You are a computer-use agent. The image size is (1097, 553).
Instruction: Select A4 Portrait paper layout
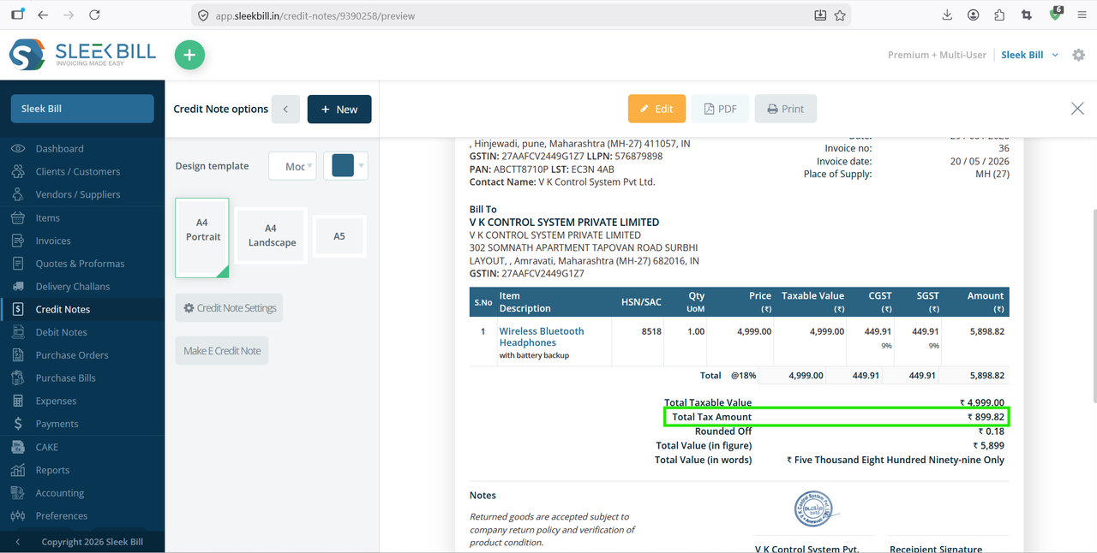point(202,238)
